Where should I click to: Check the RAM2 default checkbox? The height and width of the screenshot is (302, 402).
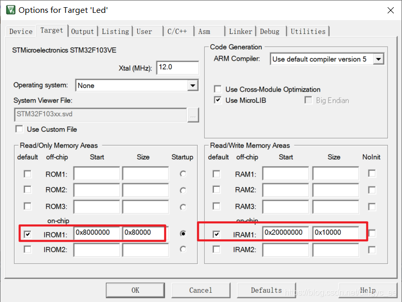tap(216, 190)
